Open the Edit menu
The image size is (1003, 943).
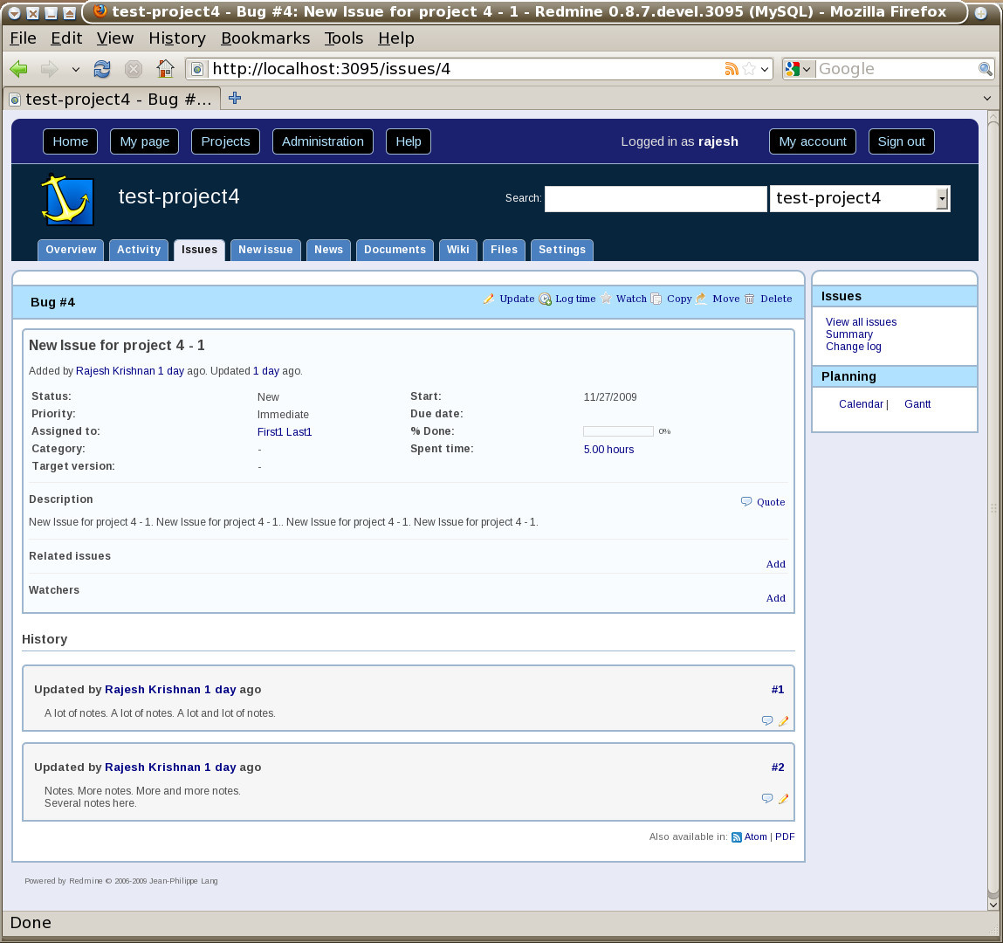click(x=66, y=38)
